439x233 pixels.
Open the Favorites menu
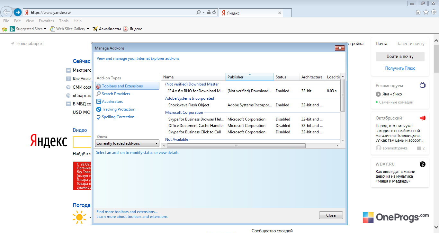click(x=46, y=21)
